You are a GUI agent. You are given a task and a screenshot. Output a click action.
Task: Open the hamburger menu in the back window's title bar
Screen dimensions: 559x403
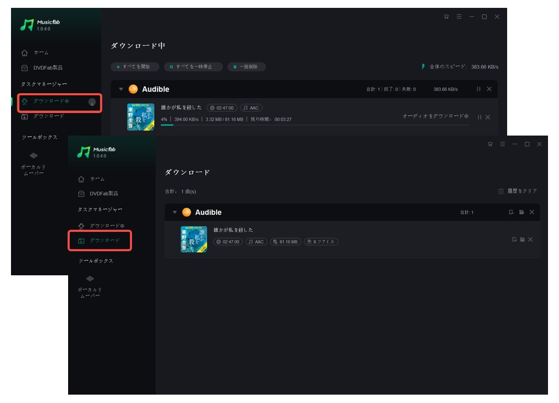click(459, 17)
